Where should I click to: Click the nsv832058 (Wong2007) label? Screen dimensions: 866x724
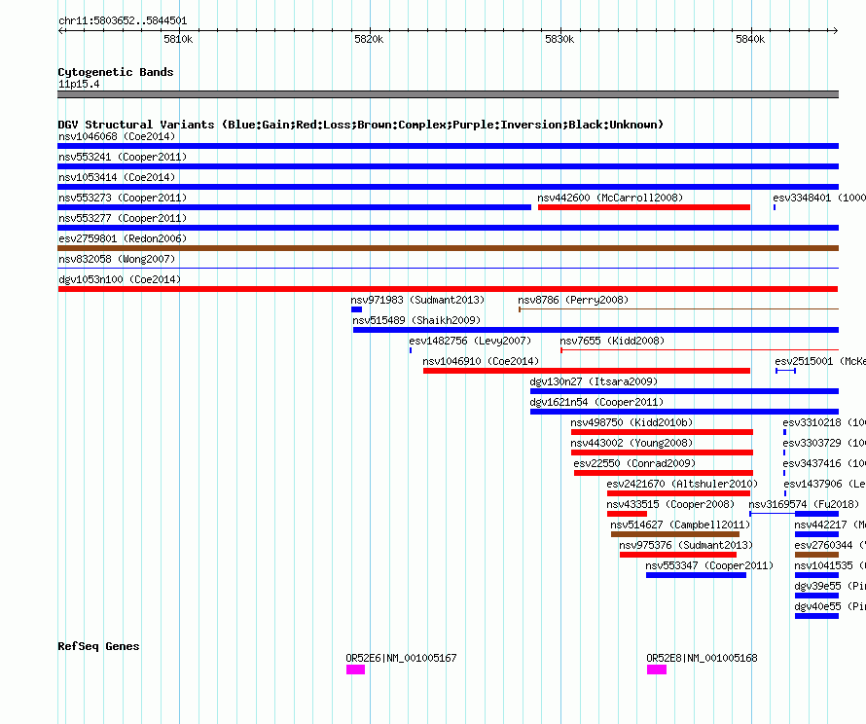(x=117, y=259)
